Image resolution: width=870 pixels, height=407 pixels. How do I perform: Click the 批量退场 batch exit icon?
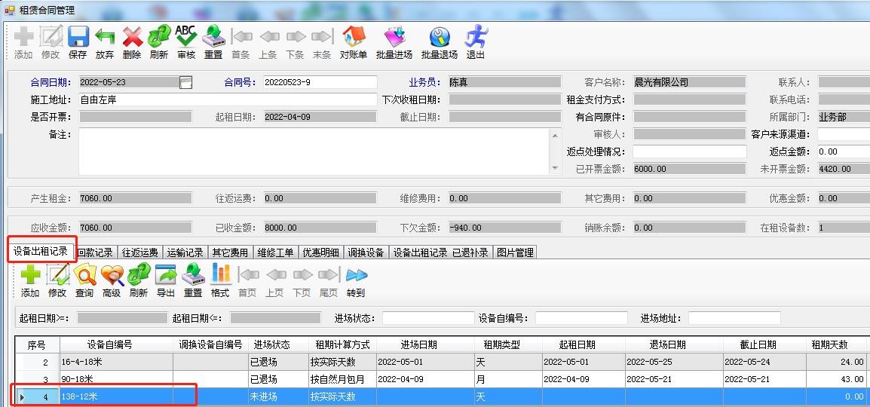point(439,37)
